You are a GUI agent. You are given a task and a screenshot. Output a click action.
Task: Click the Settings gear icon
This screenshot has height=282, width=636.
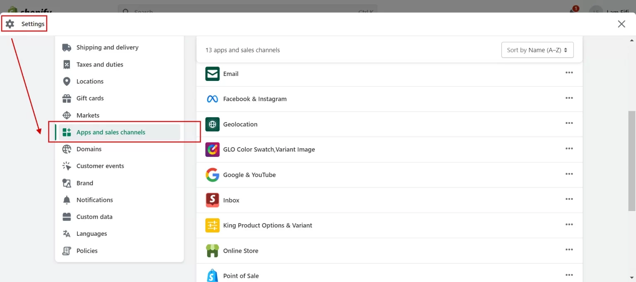coord(10,24)
